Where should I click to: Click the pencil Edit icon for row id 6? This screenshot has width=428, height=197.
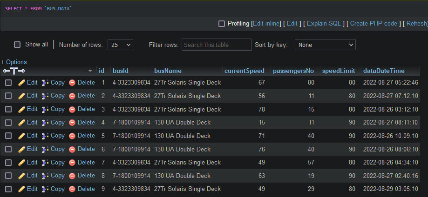click(x=21, y=149)
